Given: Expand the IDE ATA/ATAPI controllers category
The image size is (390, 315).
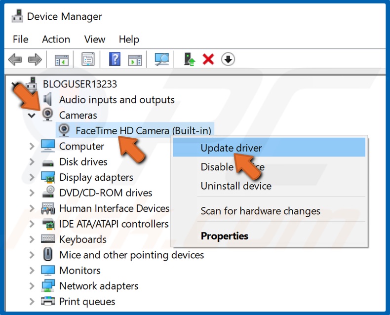Looking at the screenshot, I should click(x=32, y=224).
